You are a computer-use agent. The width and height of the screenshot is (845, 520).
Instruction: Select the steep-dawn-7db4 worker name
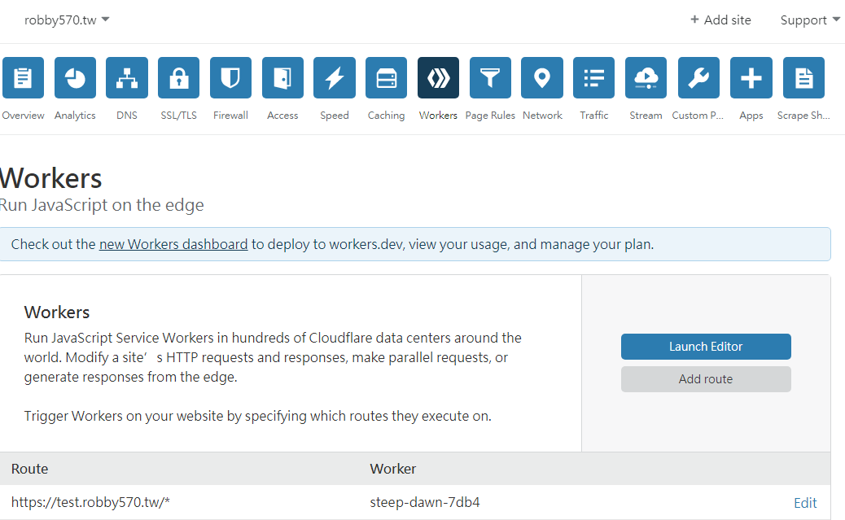tap(425, 502)
